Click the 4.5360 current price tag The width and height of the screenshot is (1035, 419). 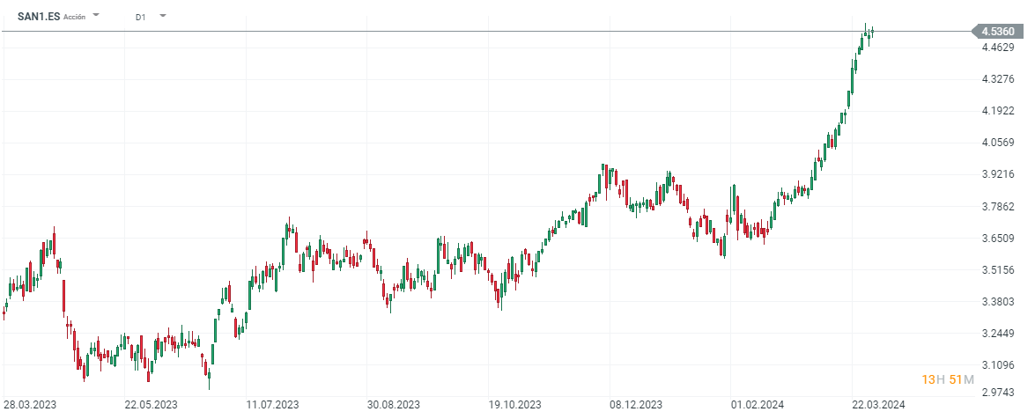pyautogui.click(x=997, y=32)
